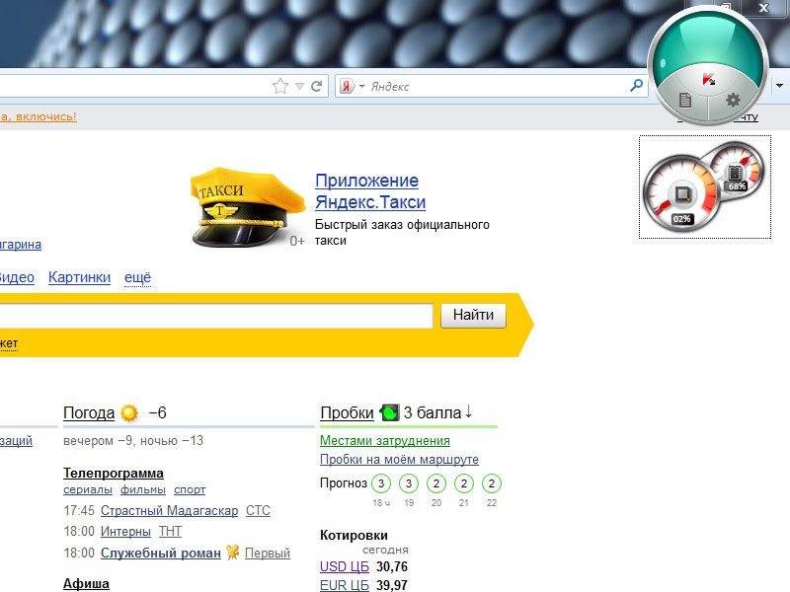Click the magnifier icon in the browser search bar
790x592 pixels.
click(636, 86)
